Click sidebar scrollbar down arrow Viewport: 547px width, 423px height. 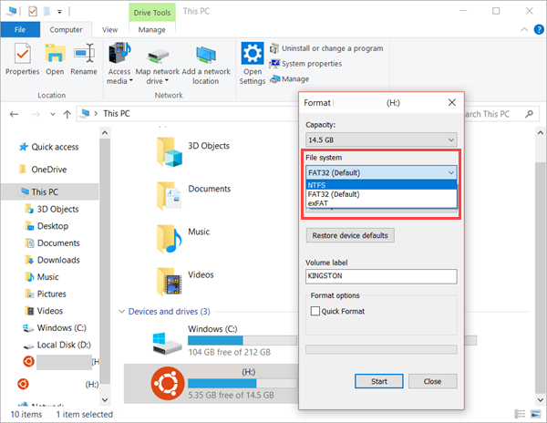click(104, 399)
